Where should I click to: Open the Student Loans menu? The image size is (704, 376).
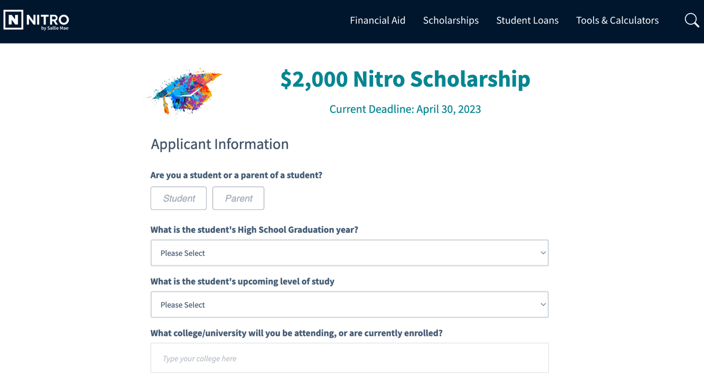point(527,20)
